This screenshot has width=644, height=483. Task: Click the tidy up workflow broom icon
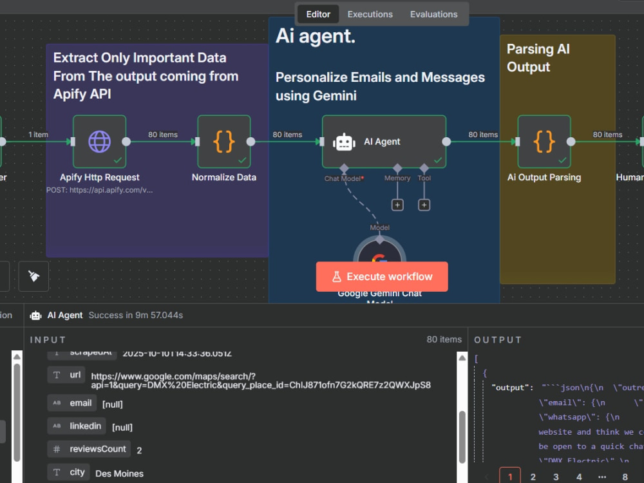pyautogui.click(x=33, y=276)
